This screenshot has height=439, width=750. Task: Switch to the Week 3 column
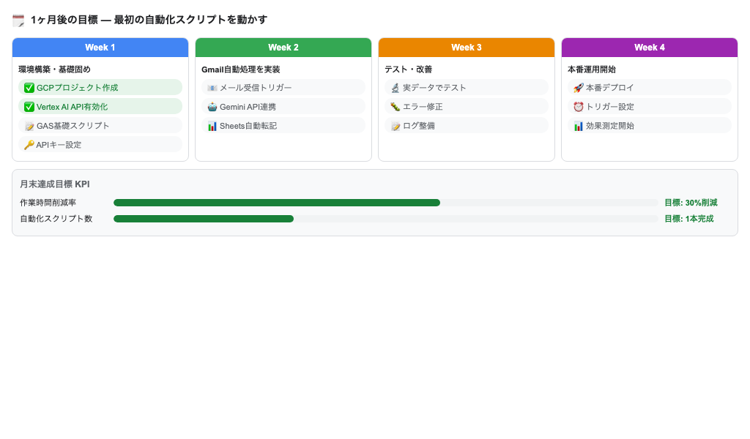pos(467,48)
